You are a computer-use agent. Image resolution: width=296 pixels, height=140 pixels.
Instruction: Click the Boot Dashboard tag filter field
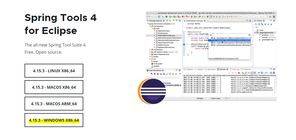pyautogui.click(x=164, y=77)
